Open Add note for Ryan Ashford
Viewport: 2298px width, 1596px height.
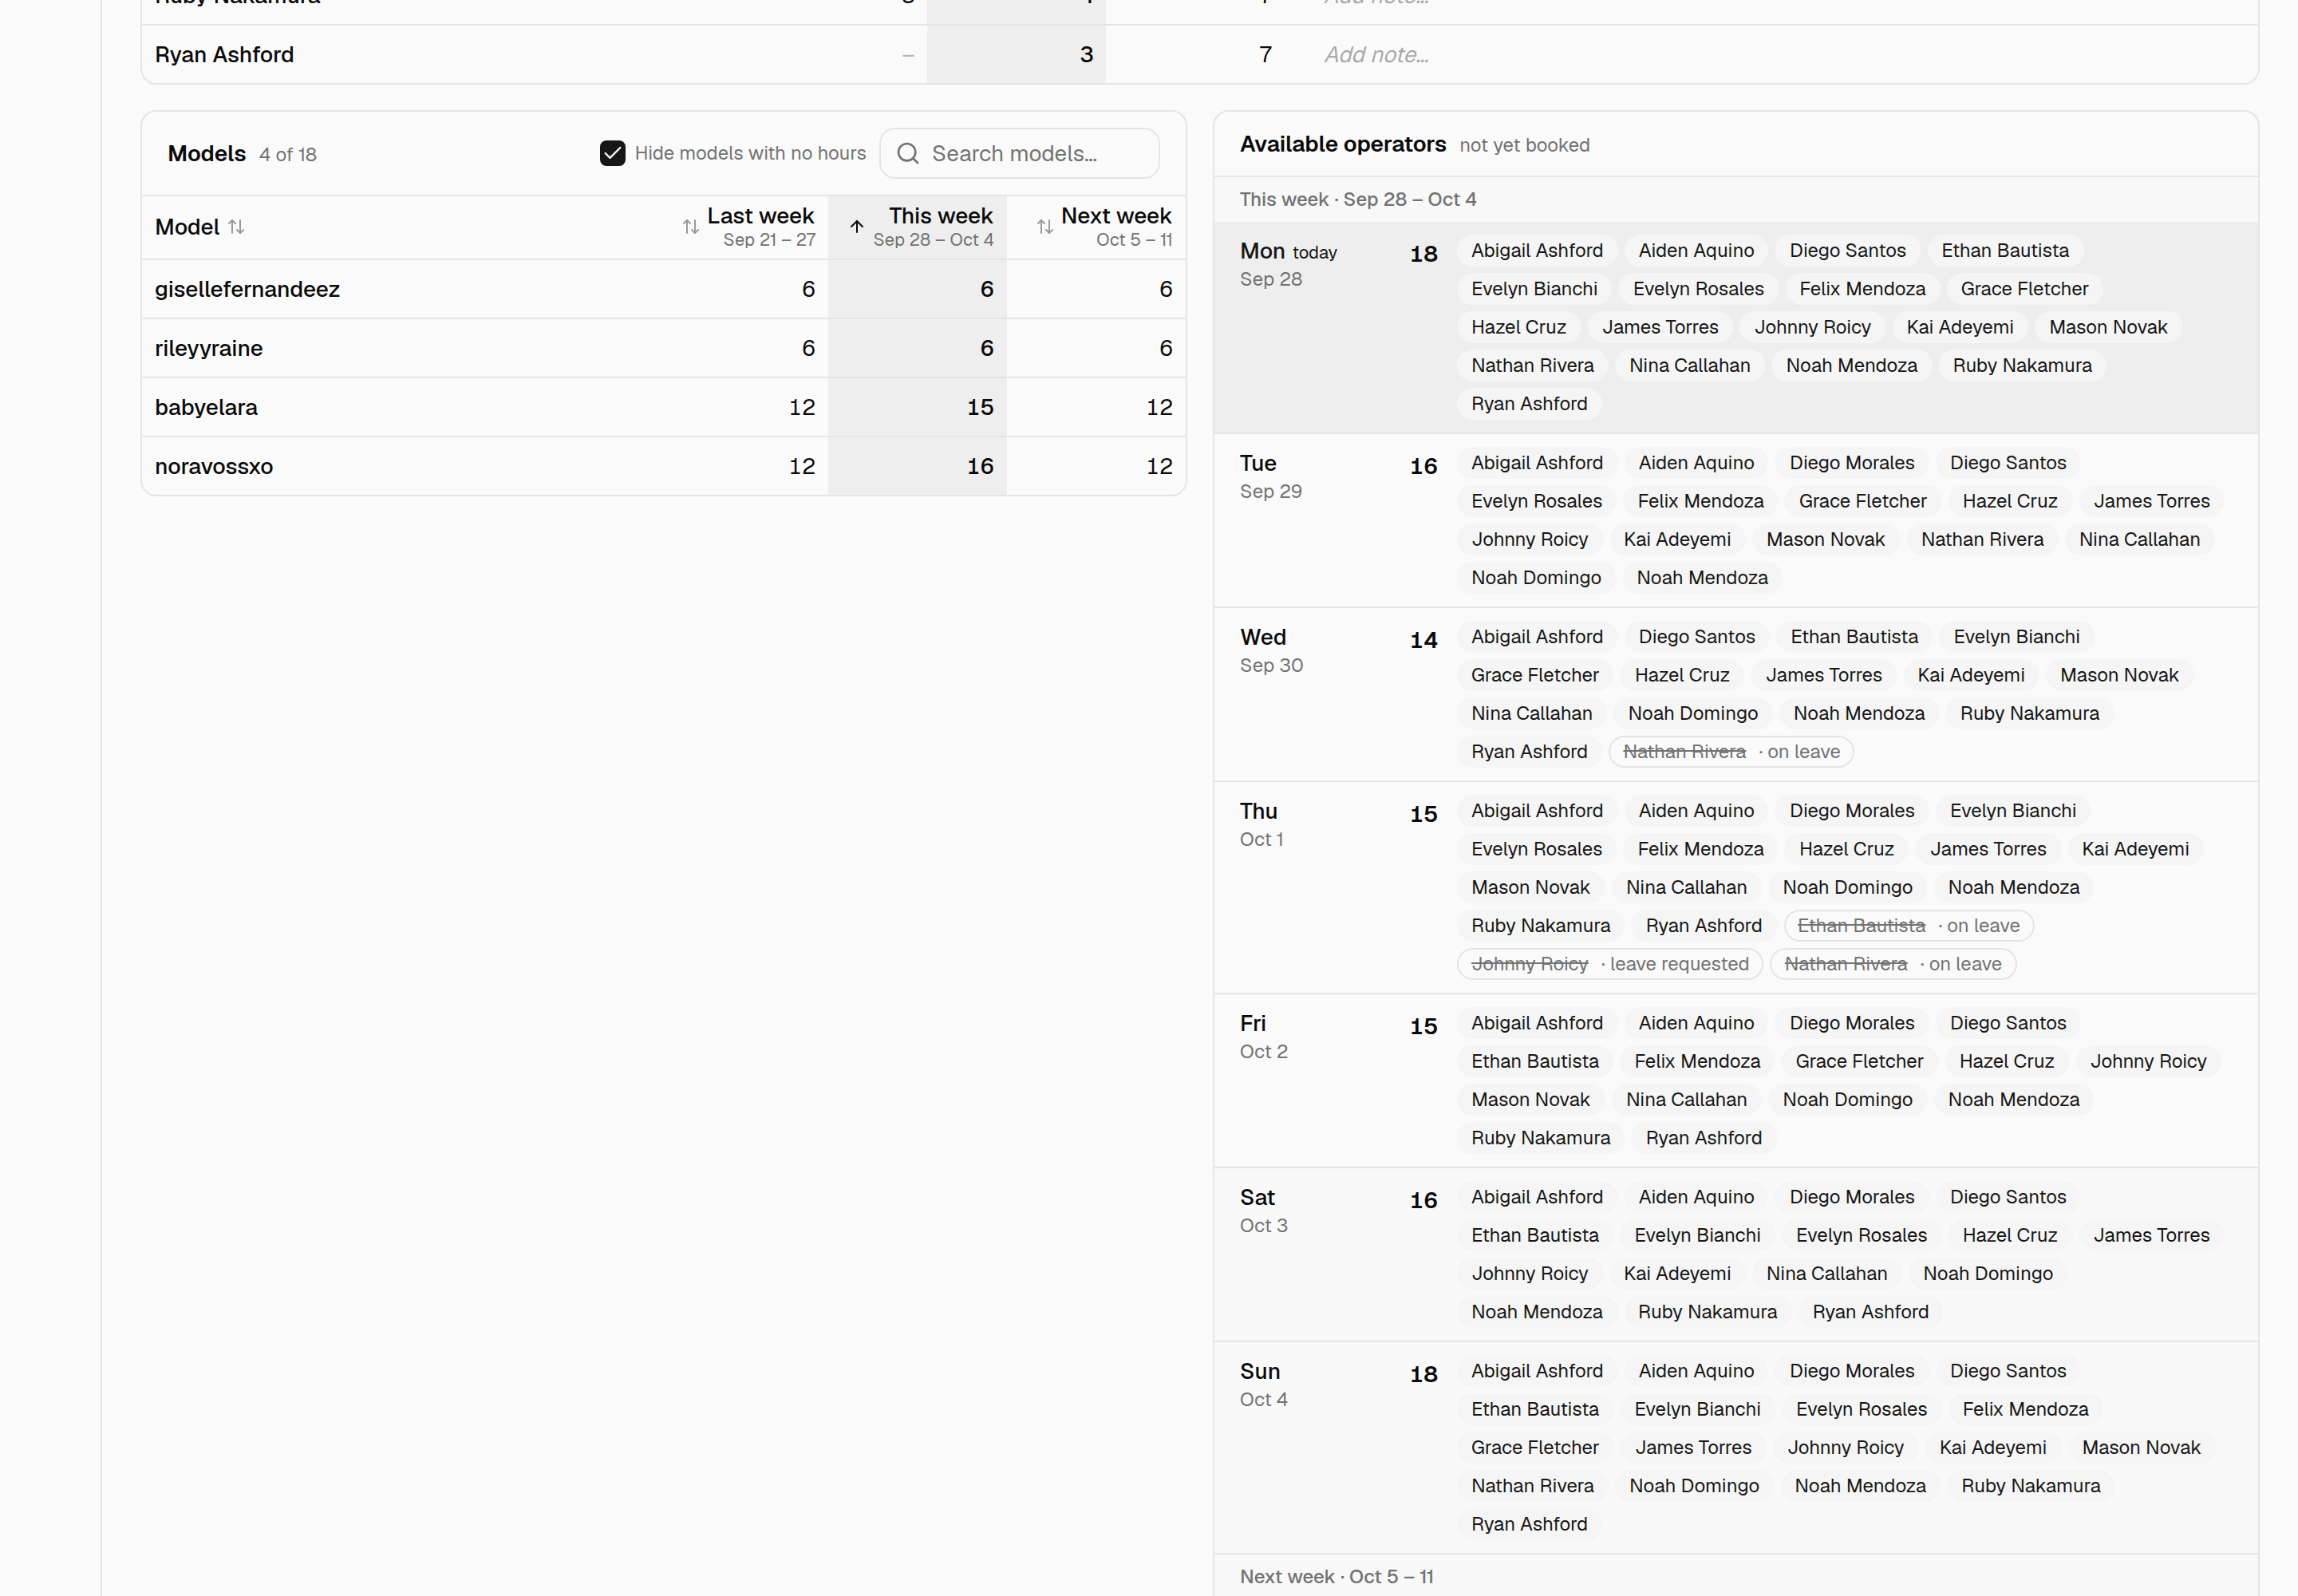tap(1376, 55)
